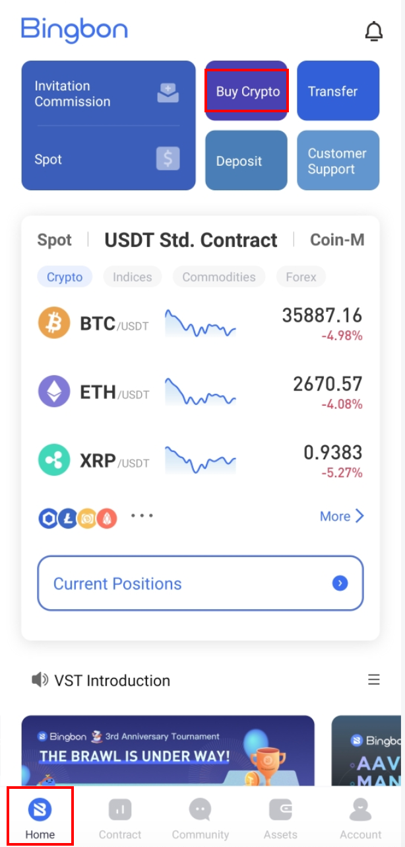
Task: Show more coins via ellipsis
Action: [x=142, y=515]
